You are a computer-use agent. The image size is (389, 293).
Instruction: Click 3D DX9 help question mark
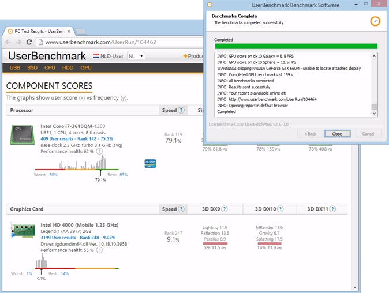[225, 209]
